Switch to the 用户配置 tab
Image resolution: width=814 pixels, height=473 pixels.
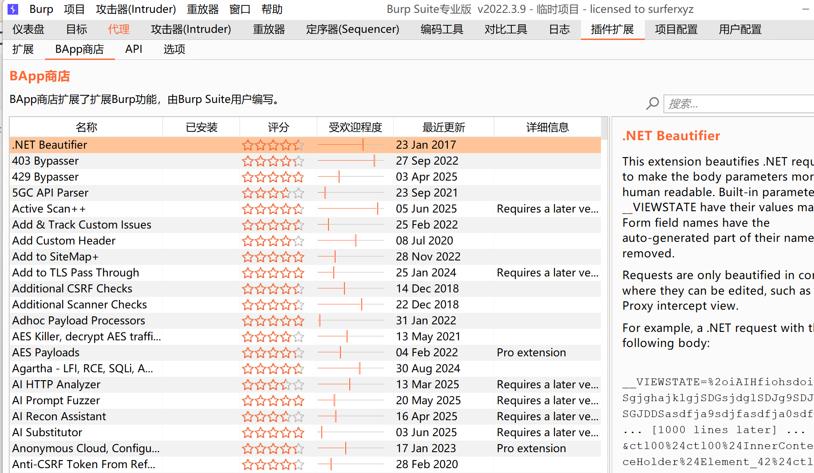[x=740, y=29]
